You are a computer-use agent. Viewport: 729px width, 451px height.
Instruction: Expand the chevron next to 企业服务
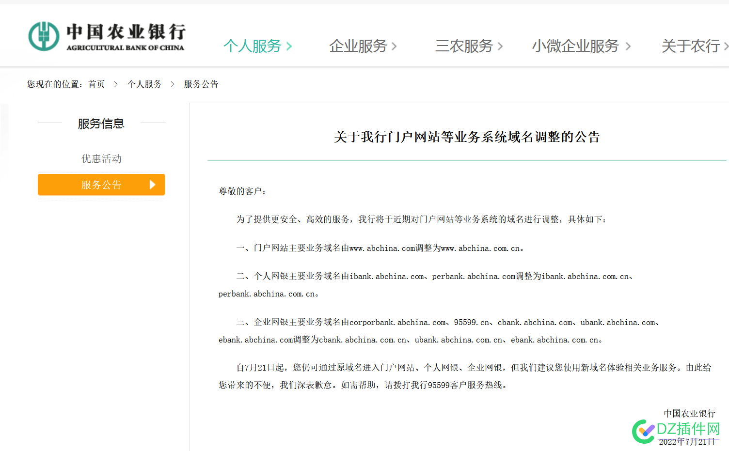pos(394,47)
